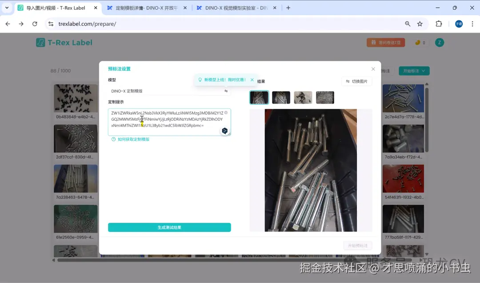Open the DINO-X 定制模版 model selector
This screenshot has width=480, height=283.
169,91
